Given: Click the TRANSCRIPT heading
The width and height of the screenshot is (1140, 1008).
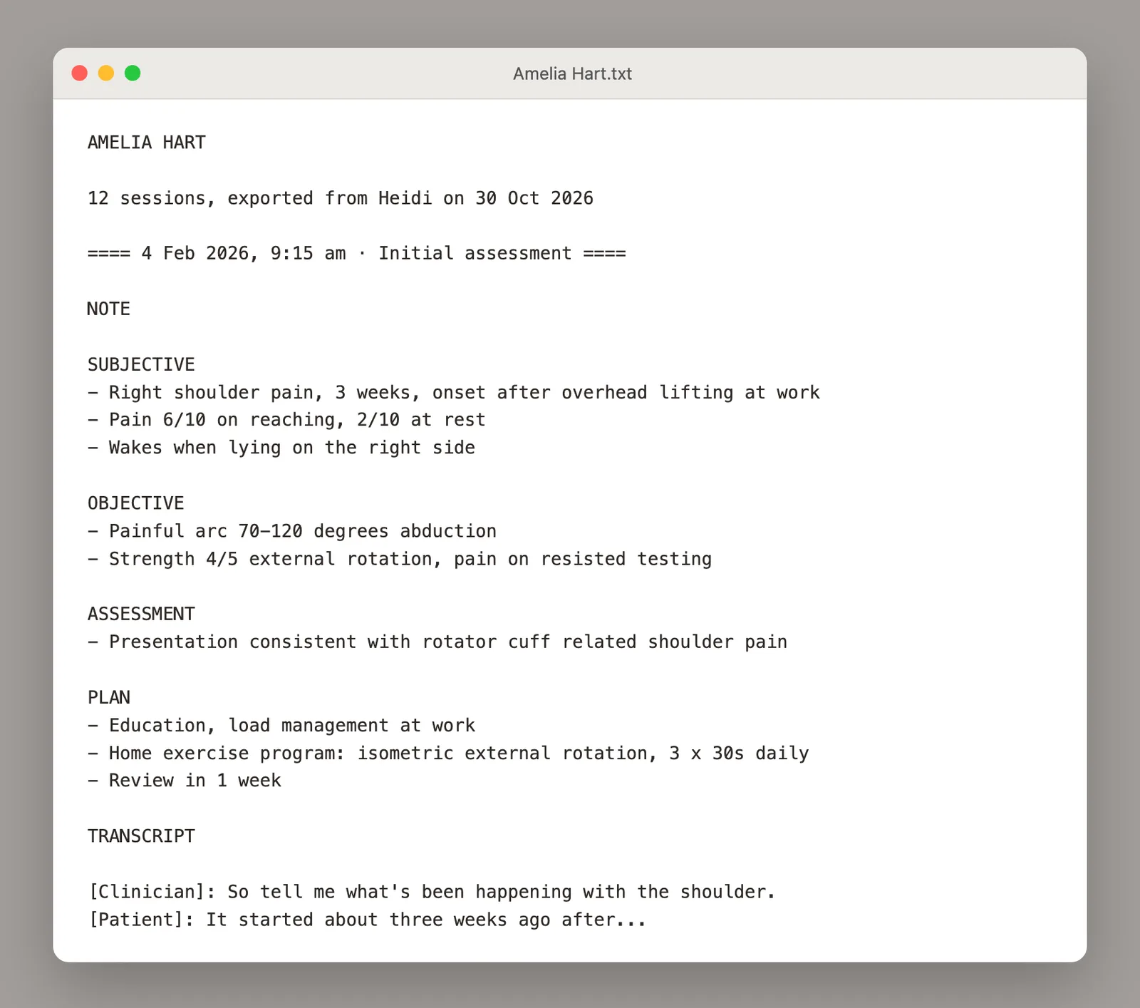Looking at the screenshot, I should tap(141, 836).
